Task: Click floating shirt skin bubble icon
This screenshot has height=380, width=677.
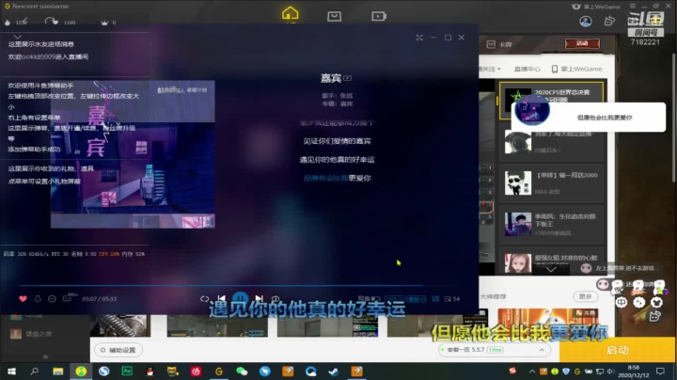Action: (656, 302)
